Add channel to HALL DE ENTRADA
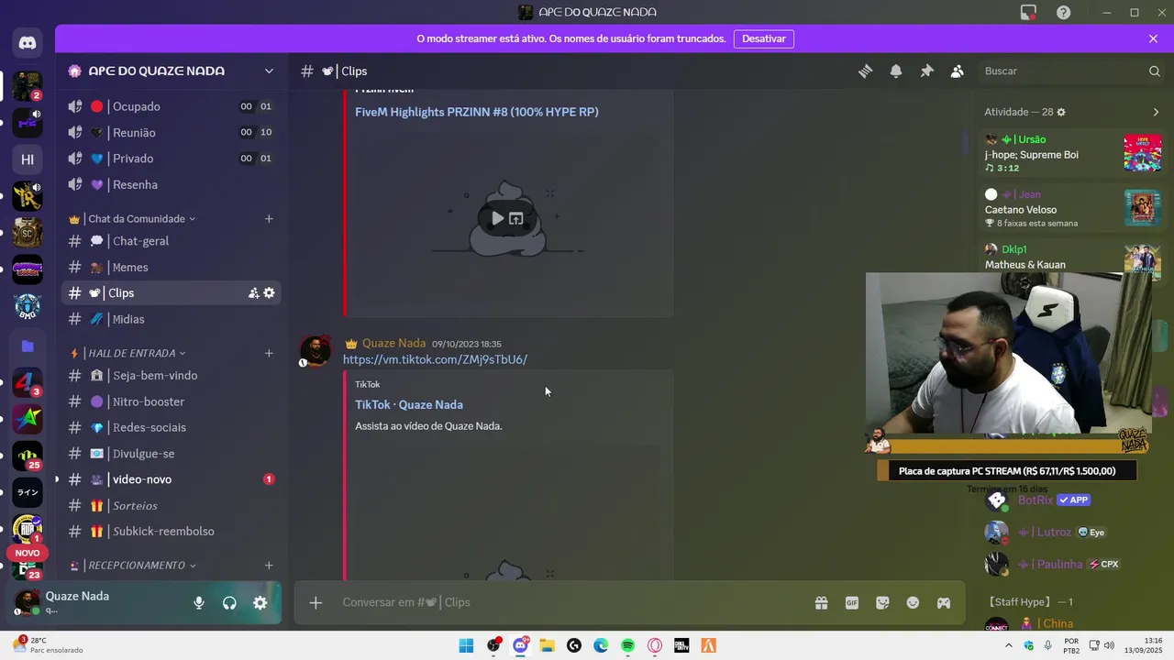Image resolution: width=1174 pixels, height=660 pixels. (269, 353)
